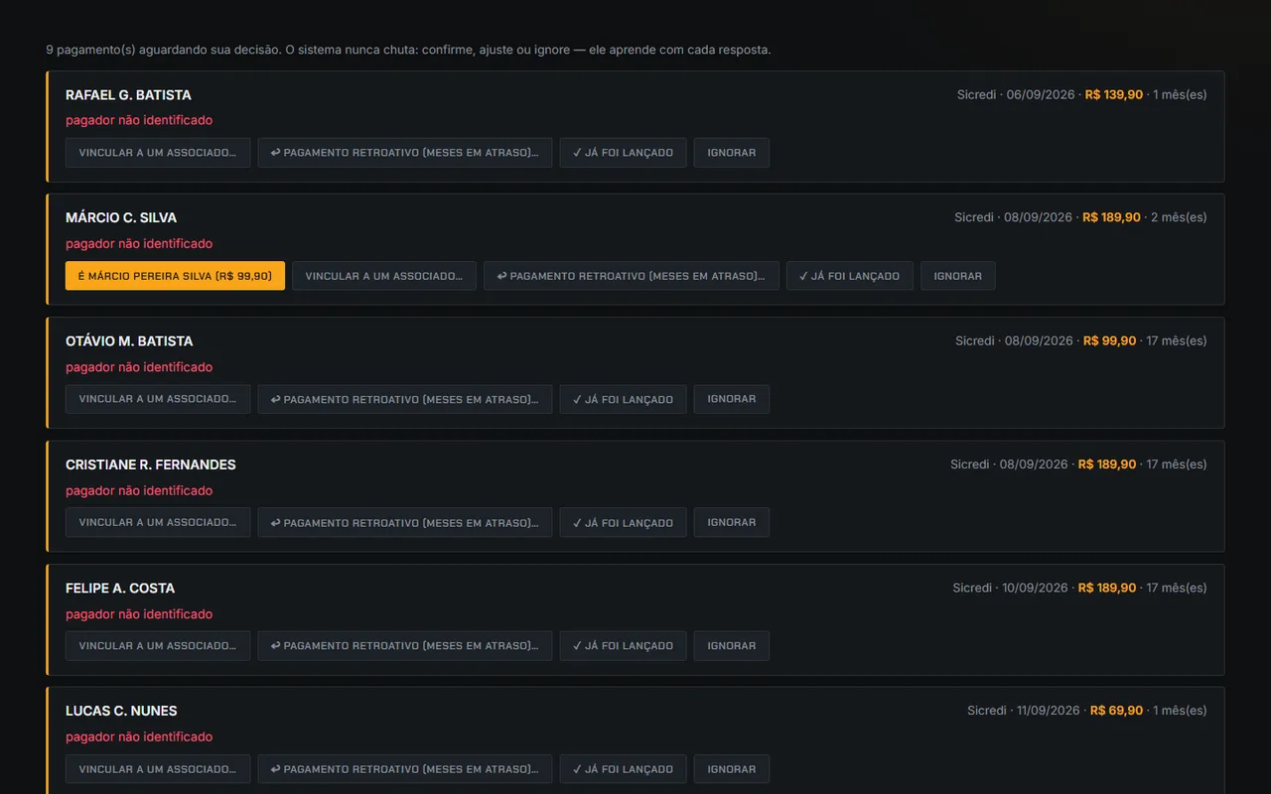Screen dimensions: 1271x794
Task: Ignore Otávio M. Batista payment
Action: click(x=732, y=399)
